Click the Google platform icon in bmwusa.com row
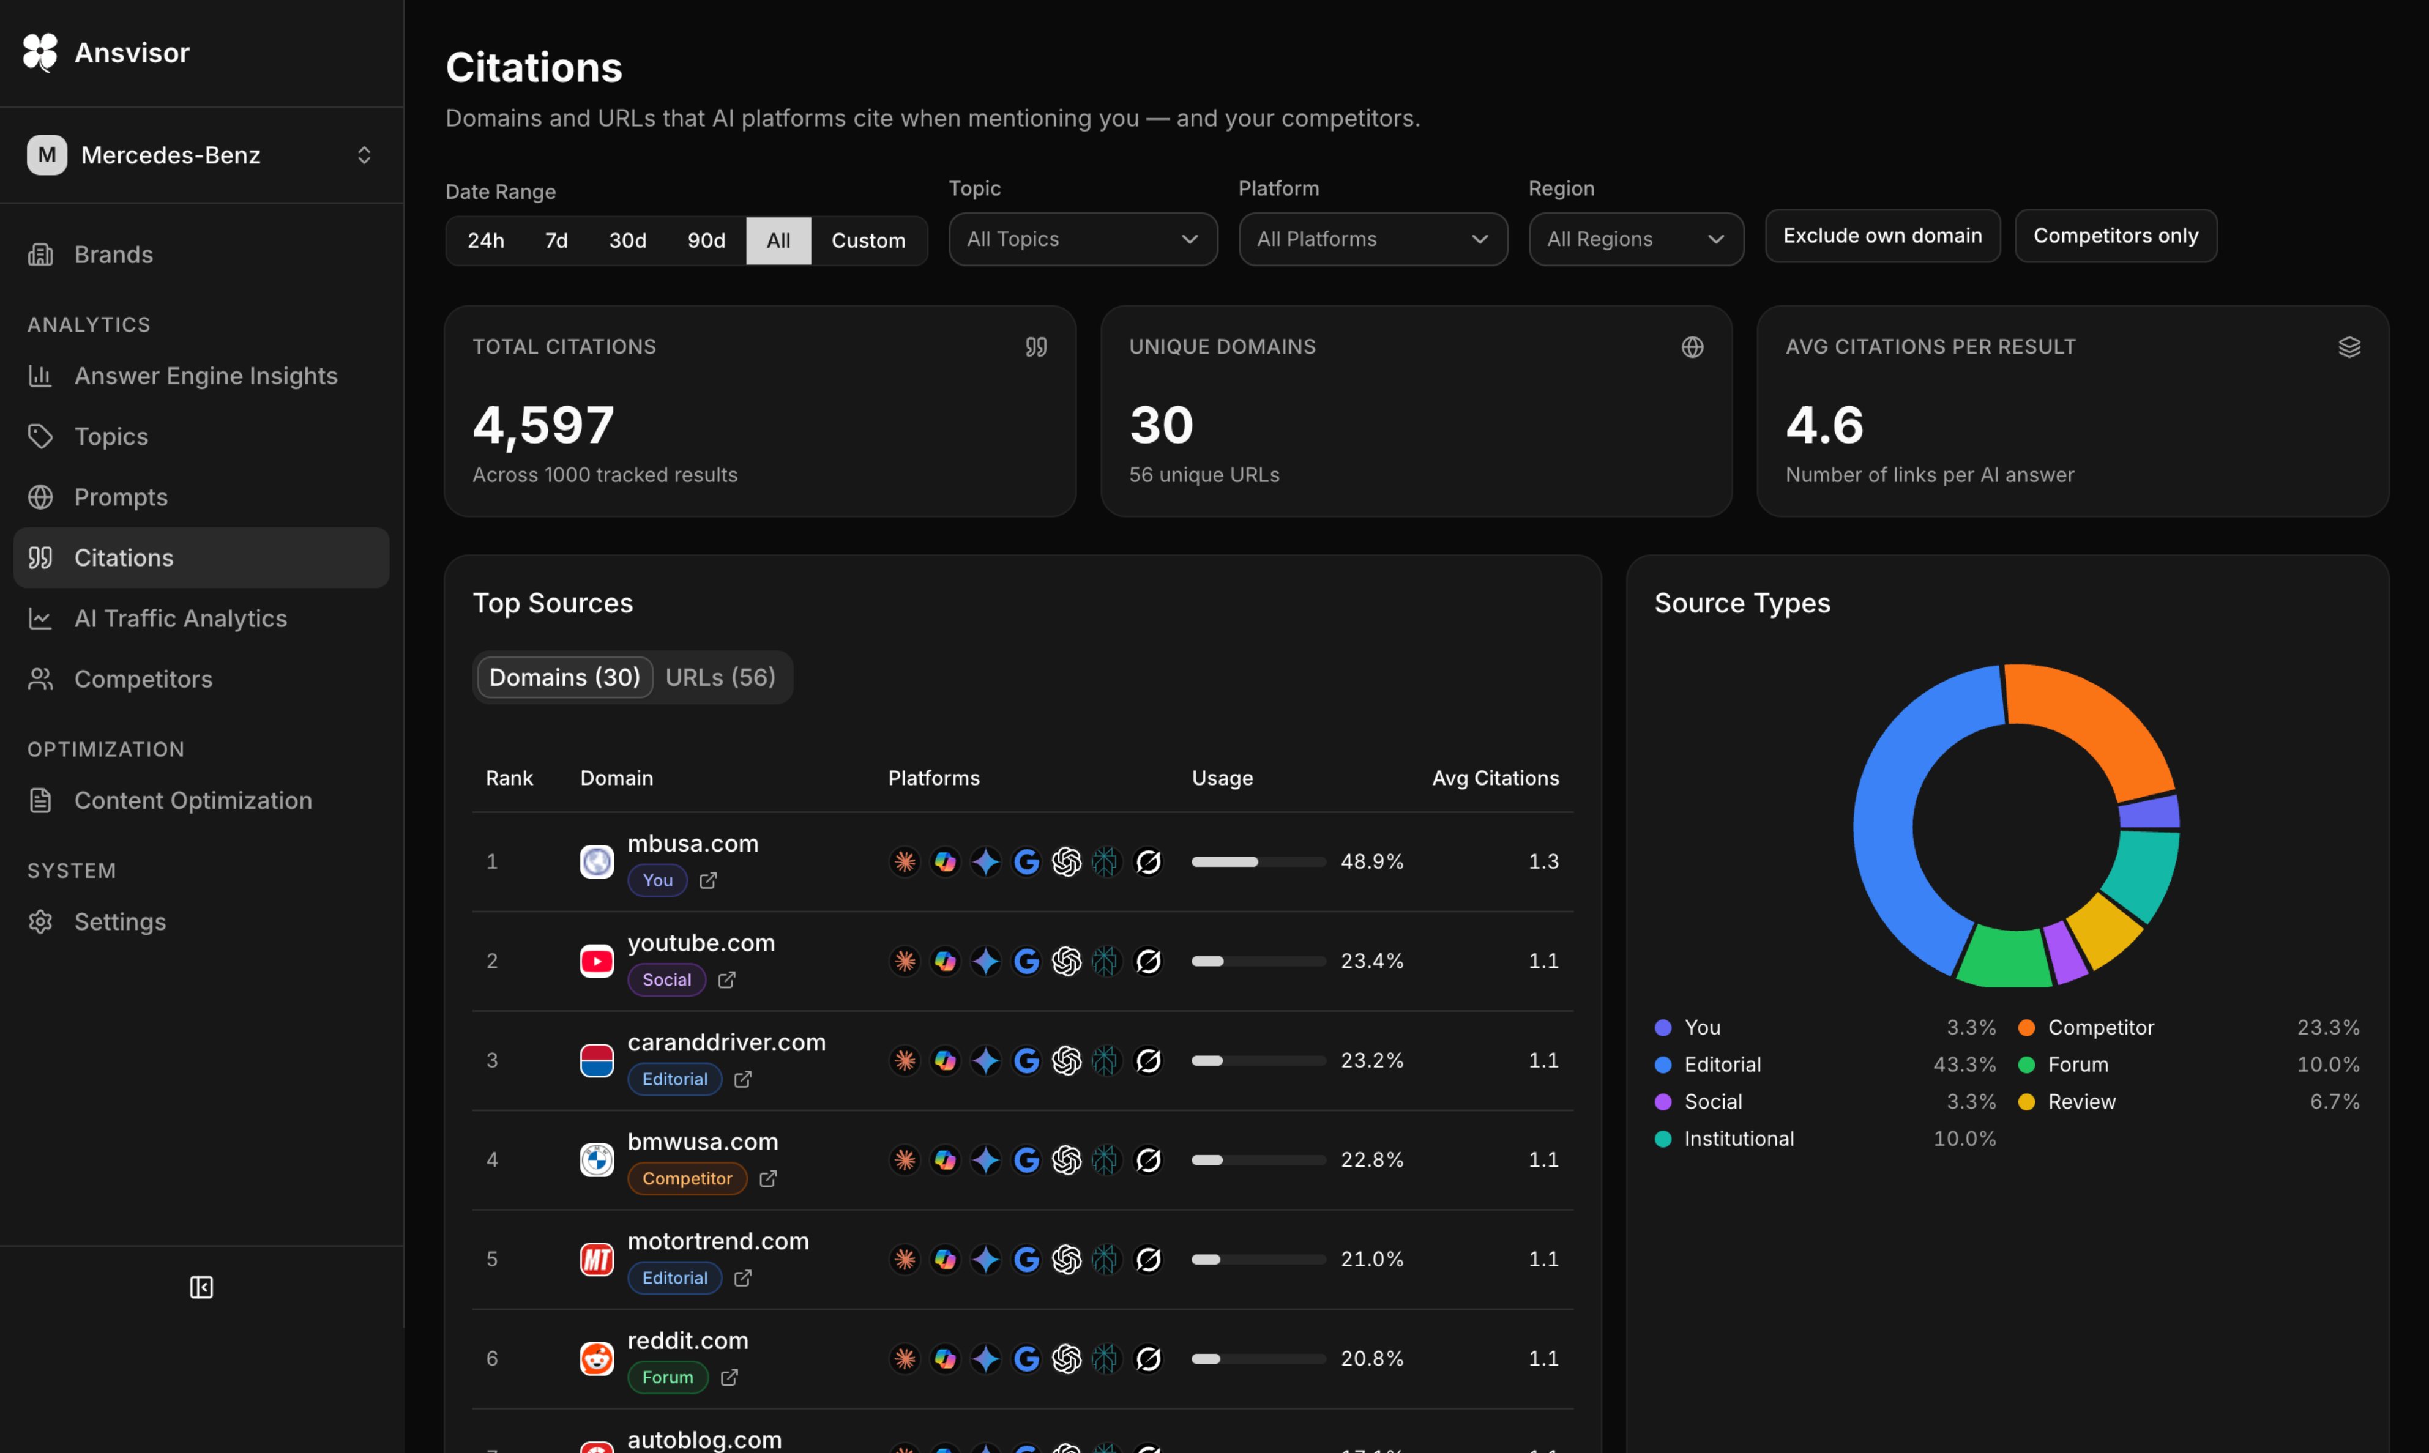The width and height of the screenshot is (2429, 1453). coord(1026,1160)
